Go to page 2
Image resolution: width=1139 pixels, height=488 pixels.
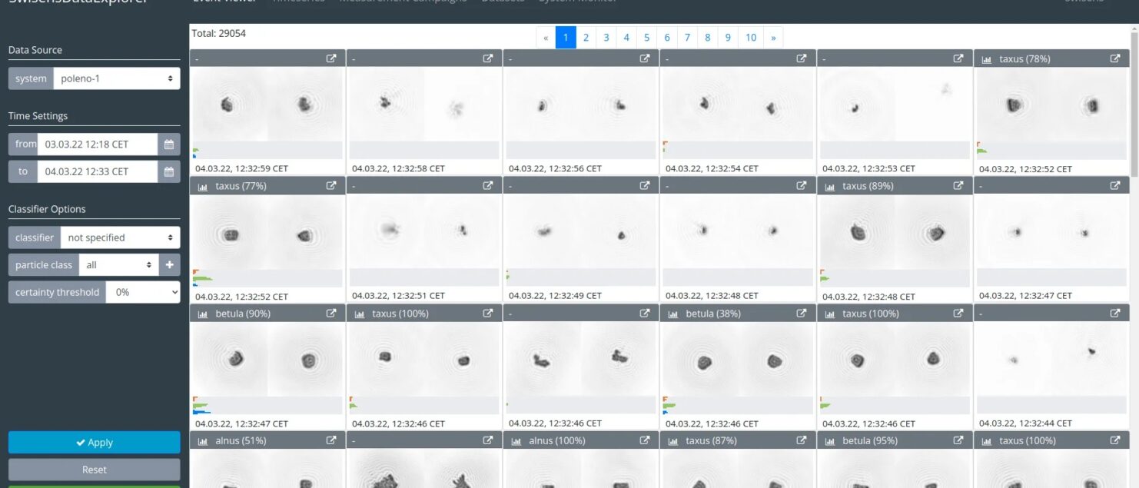[x=586, y=38]
